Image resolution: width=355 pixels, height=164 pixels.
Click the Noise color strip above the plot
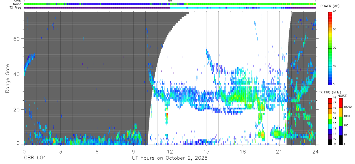click(170, 4)
